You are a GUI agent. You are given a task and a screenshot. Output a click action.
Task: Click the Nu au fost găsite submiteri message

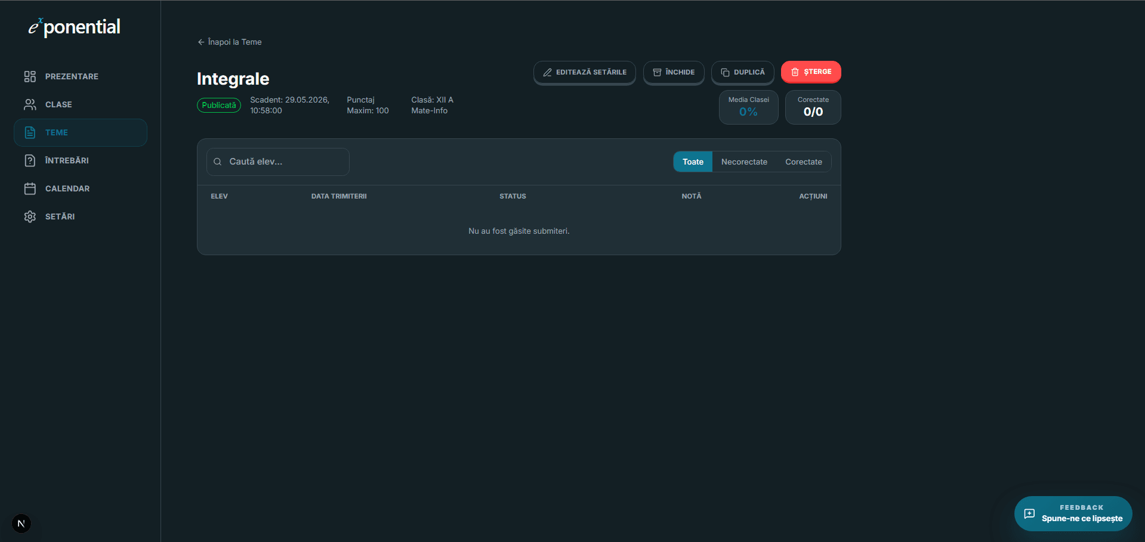tap(519, 231)
